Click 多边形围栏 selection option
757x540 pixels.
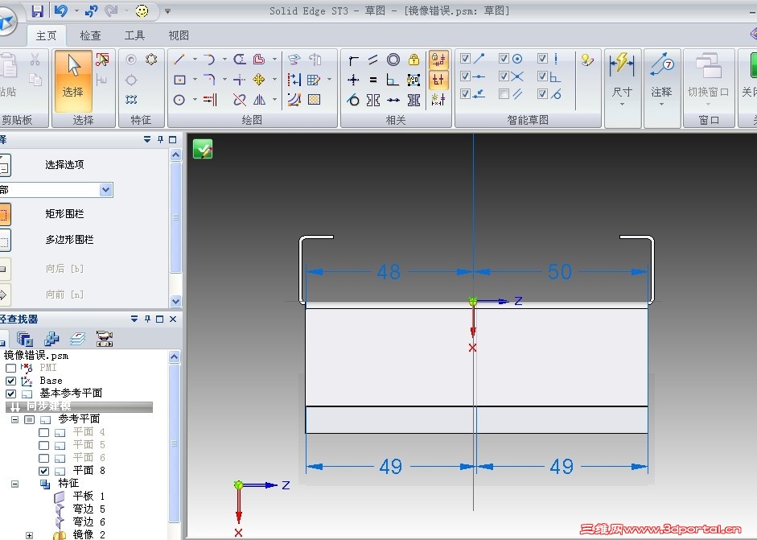(x=69, y=240)
